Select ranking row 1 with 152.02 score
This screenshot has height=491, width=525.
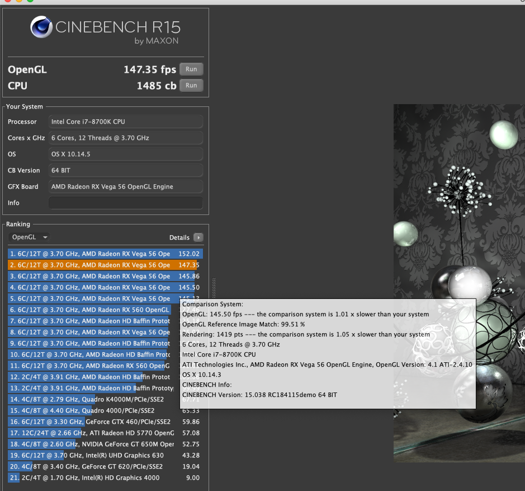click(105, 254)
